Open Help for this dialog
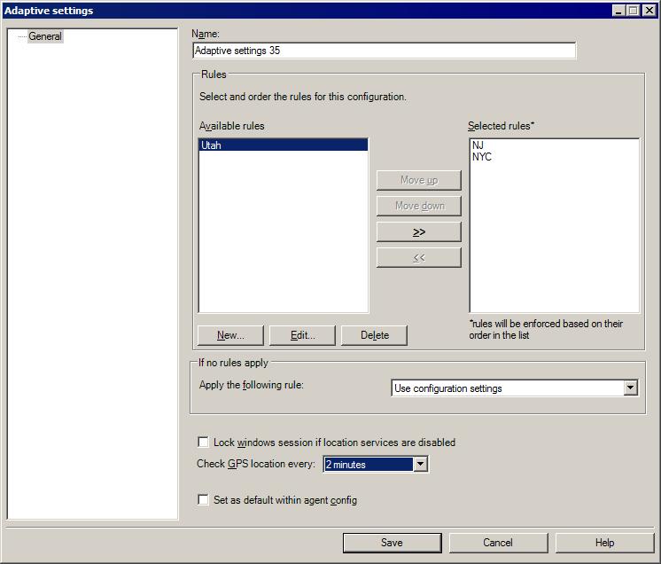The height and width of the screenshot is (564, 661). pyautogui.click(x=604, y=543)
